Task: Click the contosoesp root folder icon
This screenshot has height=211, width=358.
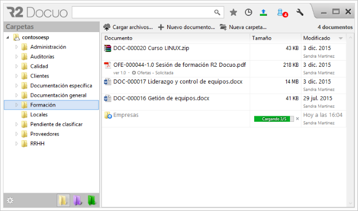Action: (16, 37)
